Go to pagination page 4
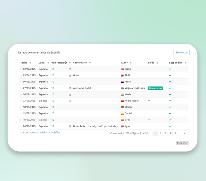The width and height of the screenshot is (206, 181). 170,133
